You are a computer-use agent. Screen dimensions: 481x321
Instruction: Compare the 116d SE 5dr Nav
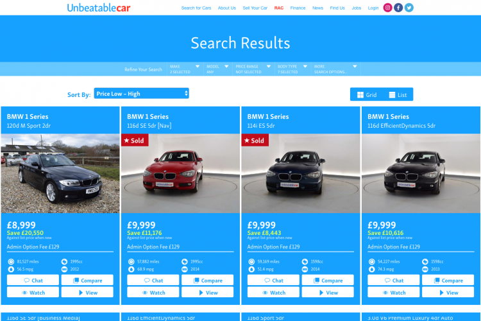pyautogui.click(x=208, y=280)
